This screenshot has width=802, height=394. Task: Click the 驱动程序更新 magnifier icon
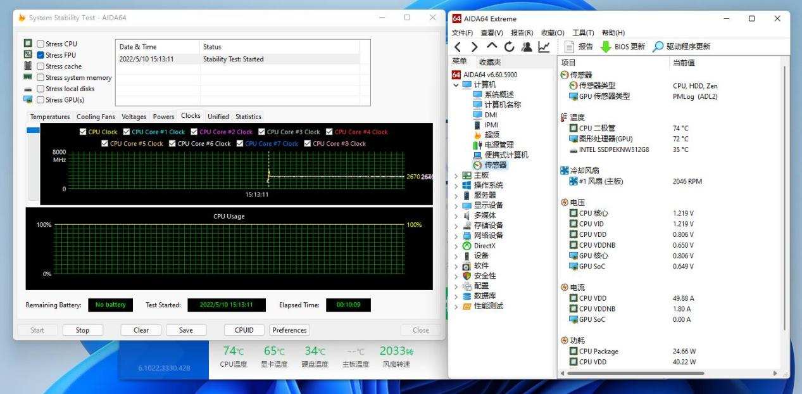tap(658, 47)
